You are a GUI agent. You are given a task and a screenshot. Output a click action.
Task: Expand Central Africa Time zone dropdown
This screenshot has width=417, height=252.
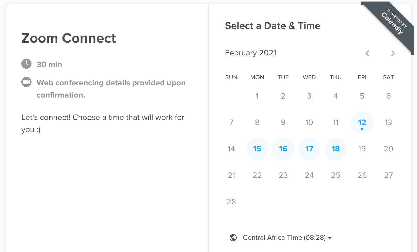tap(287, 238)
